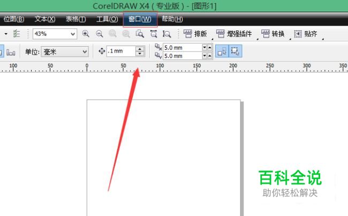Open the 帮助(H) menu
This screenshot has width=348, height=216.
pos(172,19)
